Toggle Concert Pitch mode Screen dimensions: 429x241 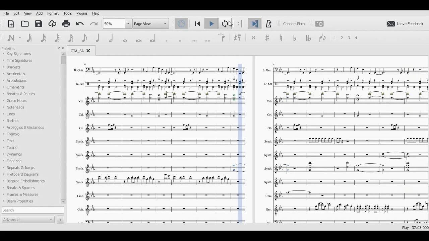(x=294, y=24)
